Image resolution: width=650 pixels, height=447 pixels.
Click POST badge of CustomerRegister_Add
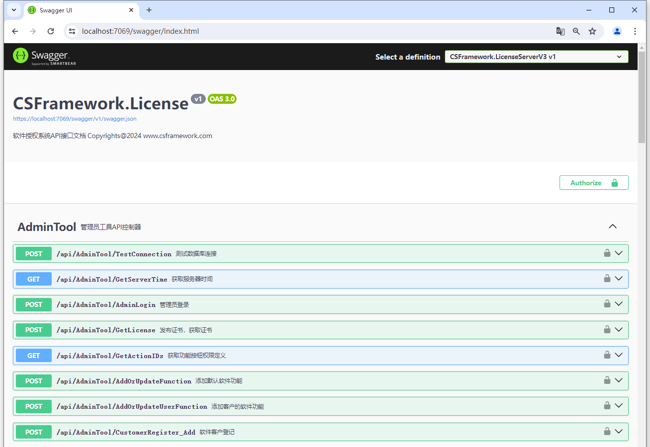pos(34,432)
